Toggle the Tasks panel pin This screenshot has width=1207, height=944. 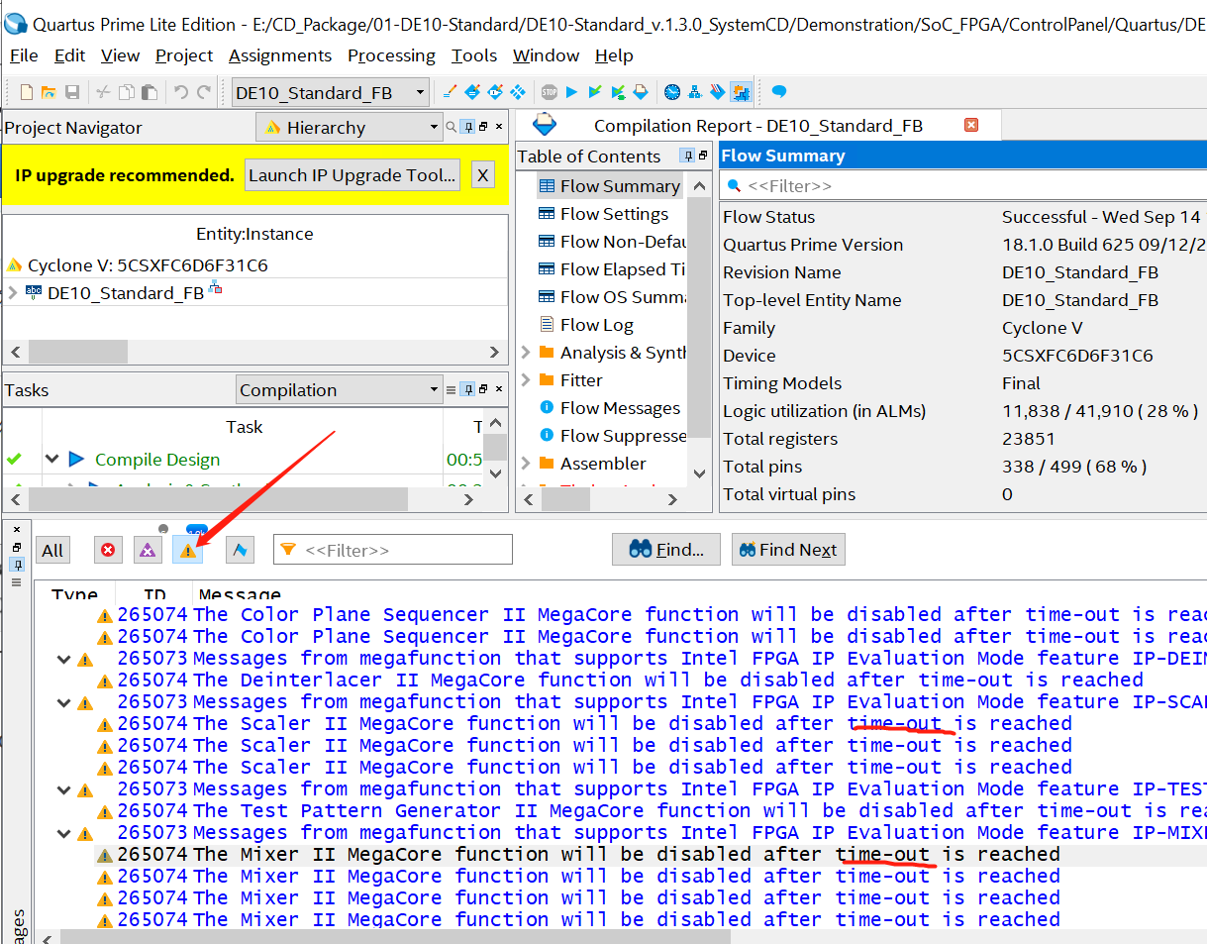point(467,389)
